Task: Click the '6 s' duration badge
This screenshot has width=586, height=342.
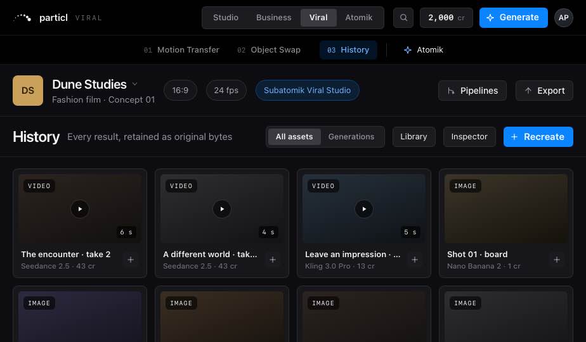Action: click(126, 232)
